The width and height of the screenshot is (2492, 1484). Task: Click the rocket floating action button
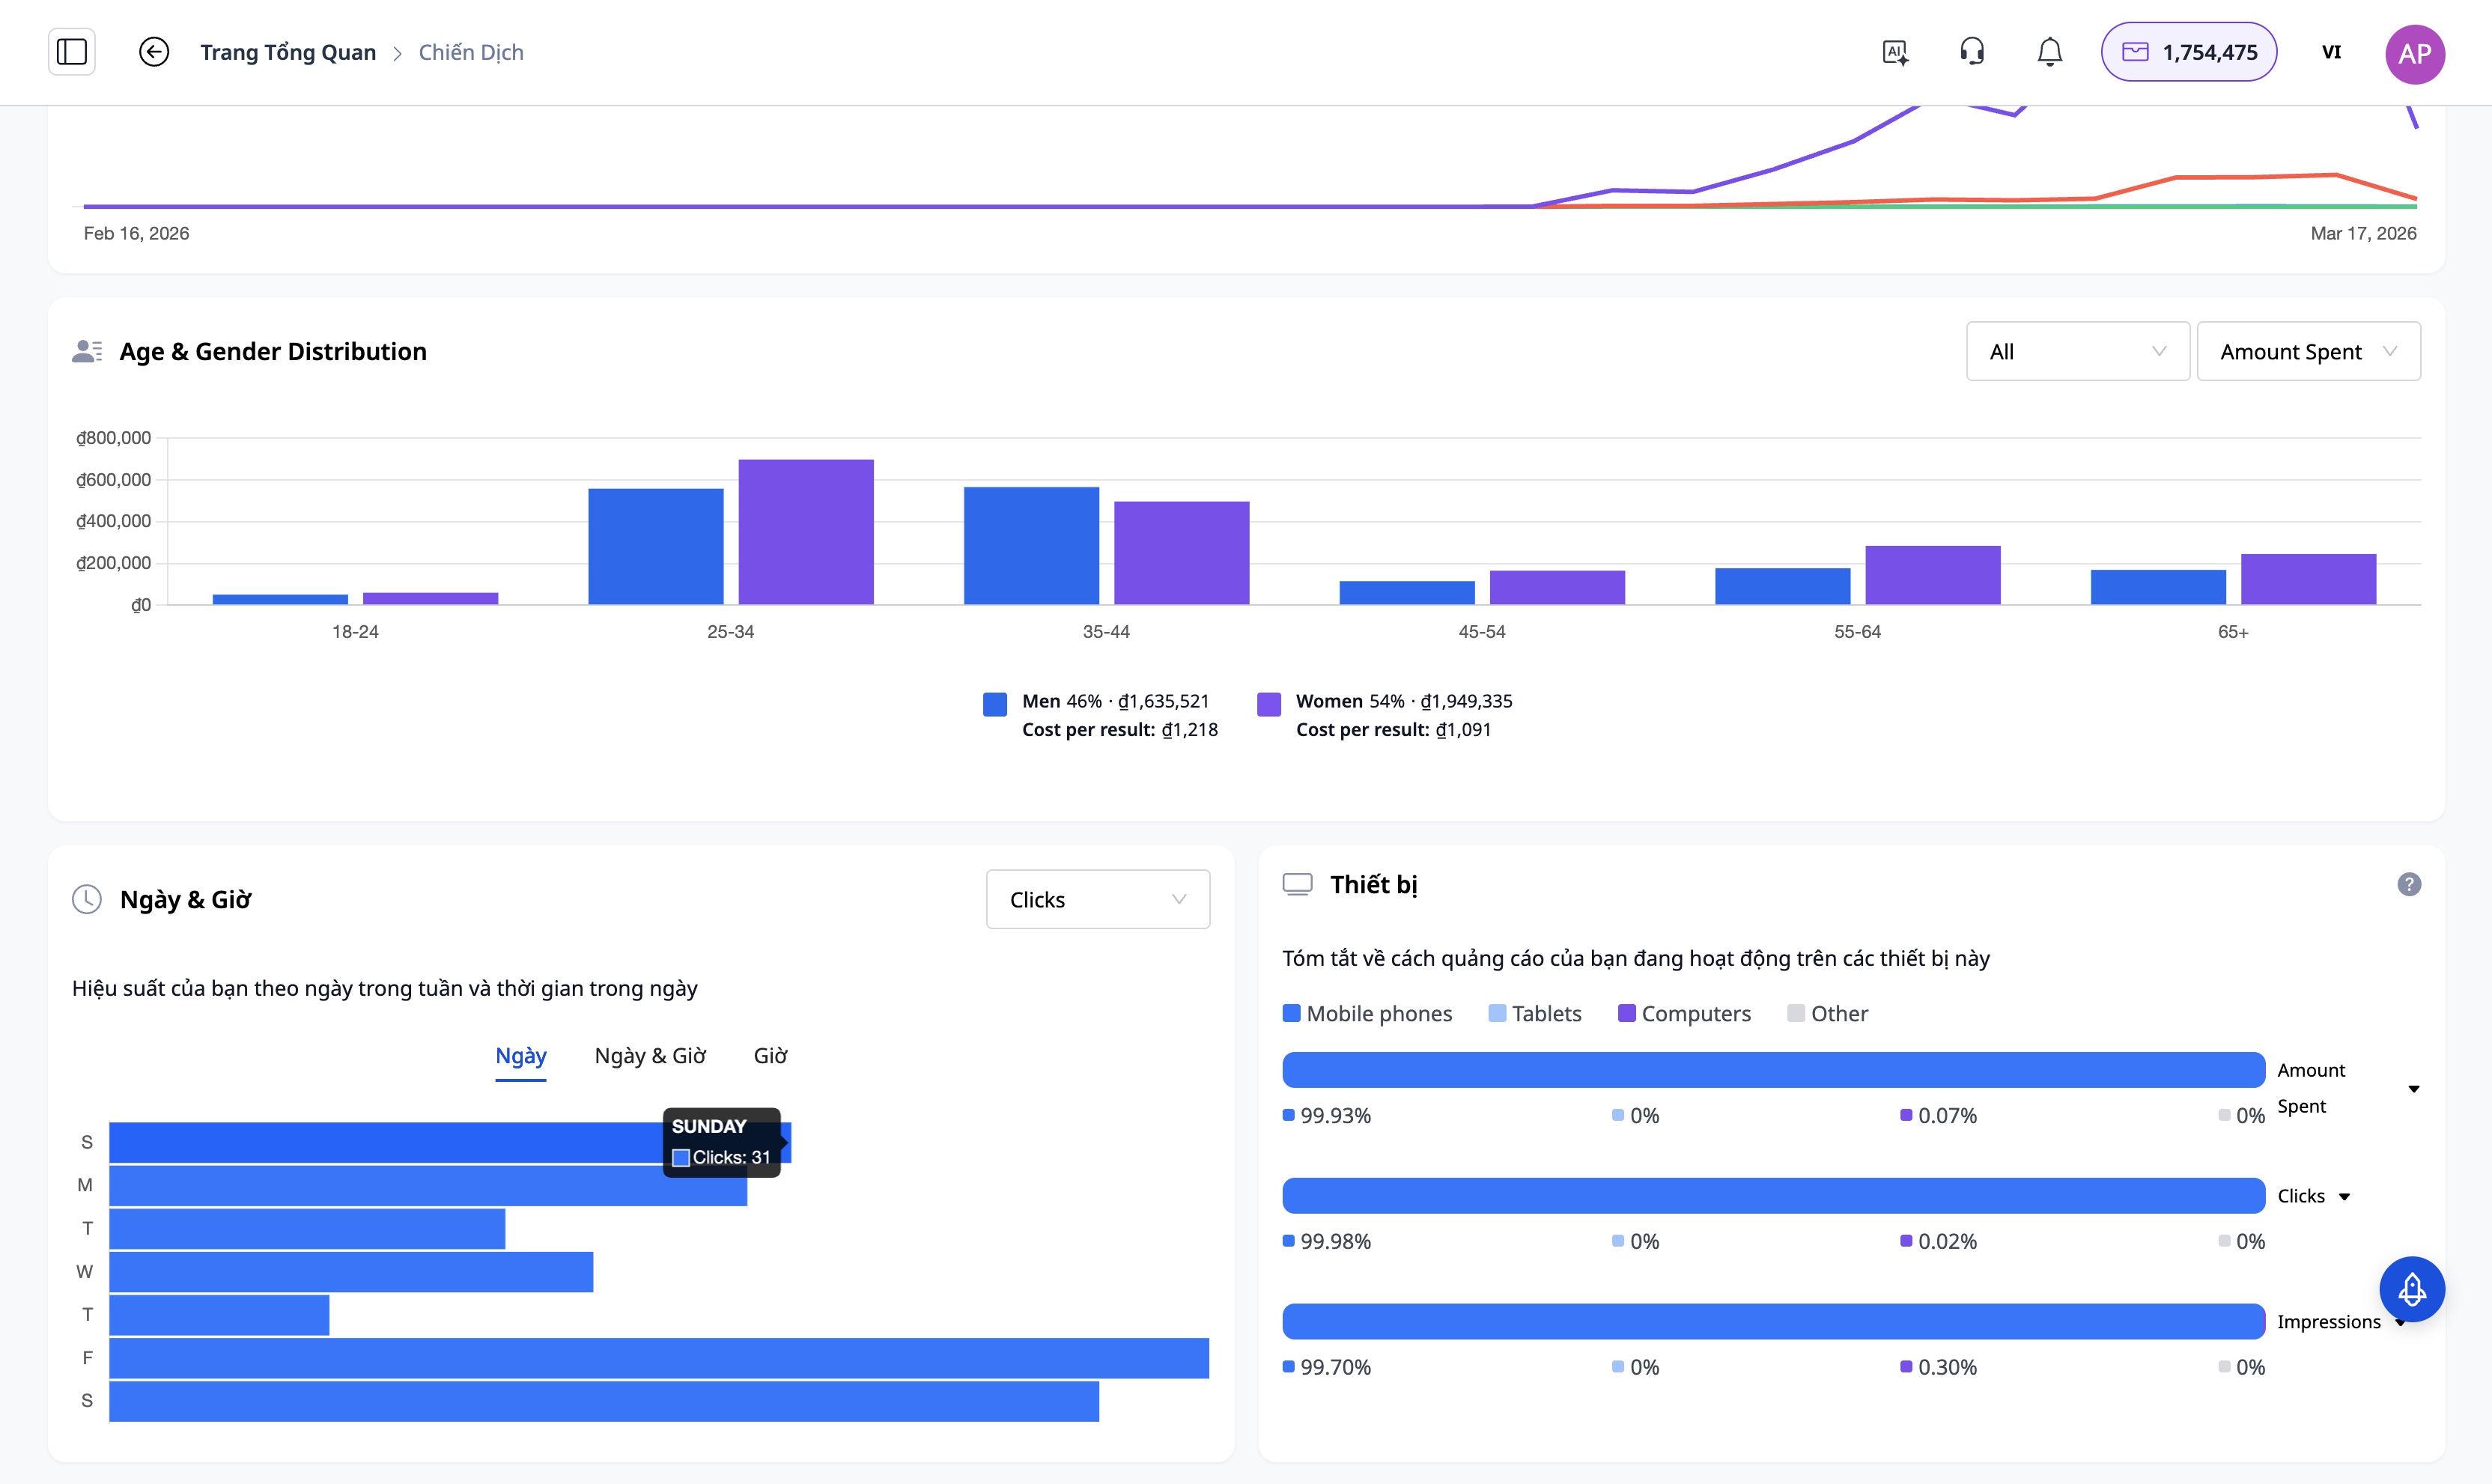tap(2411, 1289)
